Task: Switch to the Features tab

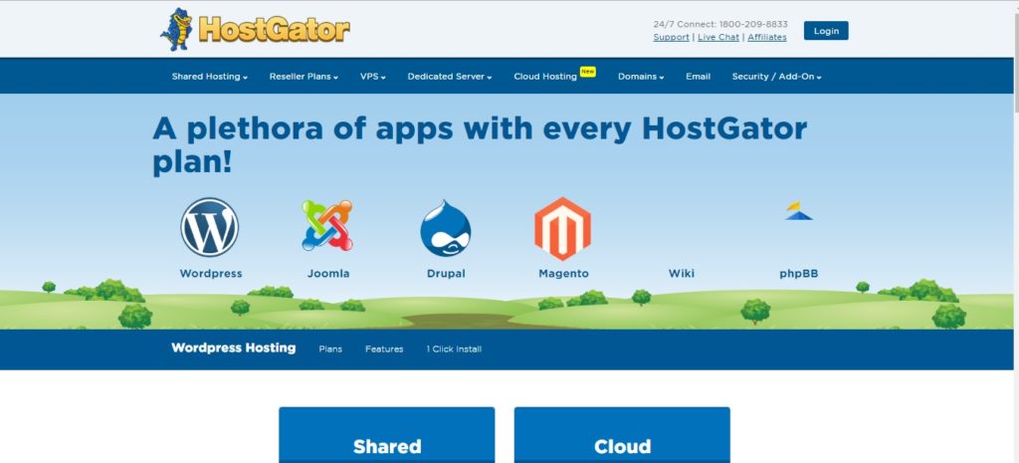Action: point(384,349)
